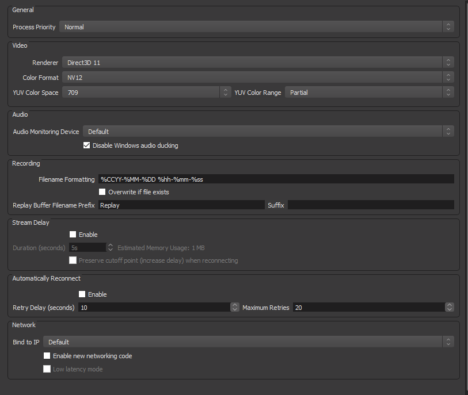The width and height of the screenshot is (468, 395).
Task: Click the Replay Buffer Filename Prefix field
Action: tap(181, 205)
